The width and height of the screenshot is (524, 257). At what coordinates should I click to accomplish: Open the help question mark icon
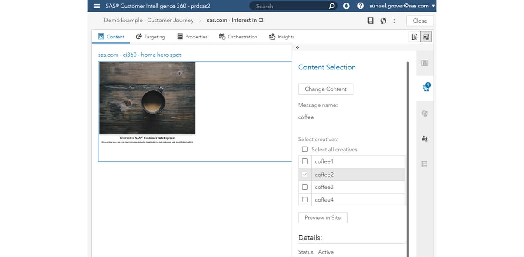coord(360,6)
